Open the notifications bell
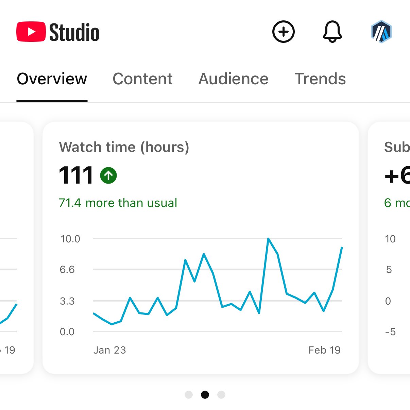 coord(332,32)
